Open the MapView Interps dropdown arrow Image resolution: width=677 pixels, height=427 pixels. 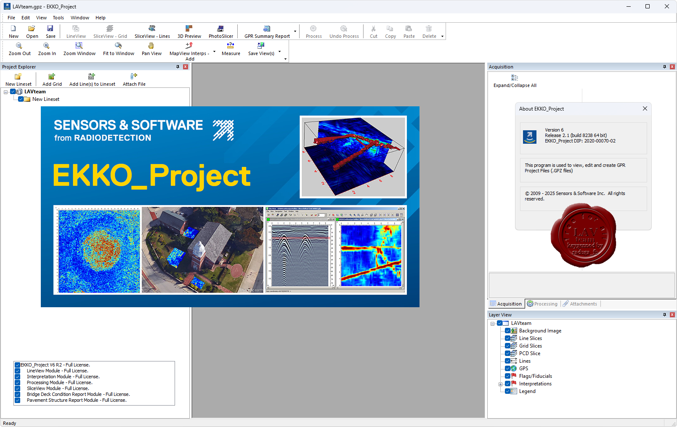pos(214,51)
